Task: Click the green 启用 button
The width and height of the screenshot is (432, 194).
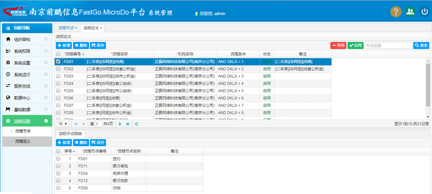Action: [x=355, y=45]
